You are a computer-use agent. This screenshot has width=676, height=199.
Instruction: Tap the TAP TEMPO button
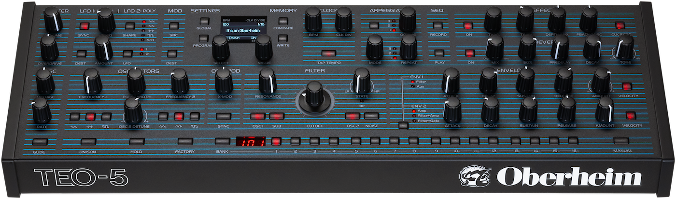tap(329, 53)
